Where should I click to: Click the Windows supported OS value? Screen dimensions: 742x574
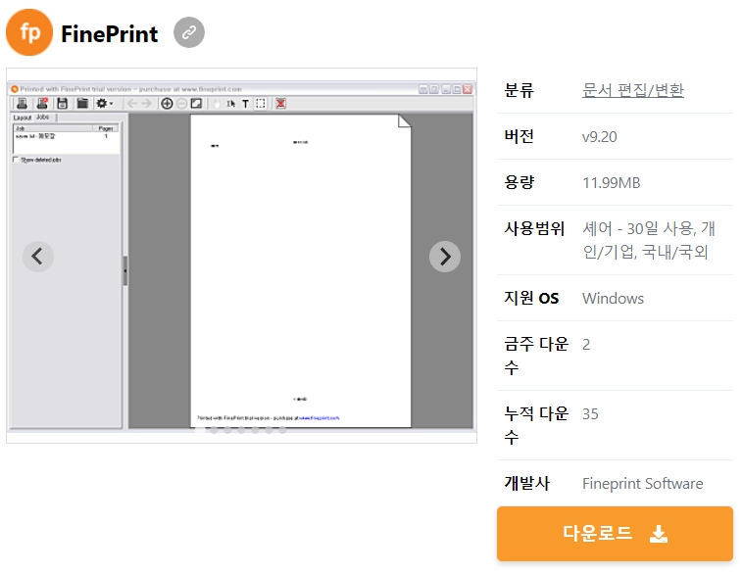[x=613, y=299]
